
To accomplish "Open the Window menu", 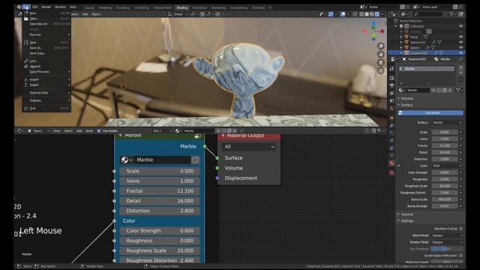I will point(60,7).
